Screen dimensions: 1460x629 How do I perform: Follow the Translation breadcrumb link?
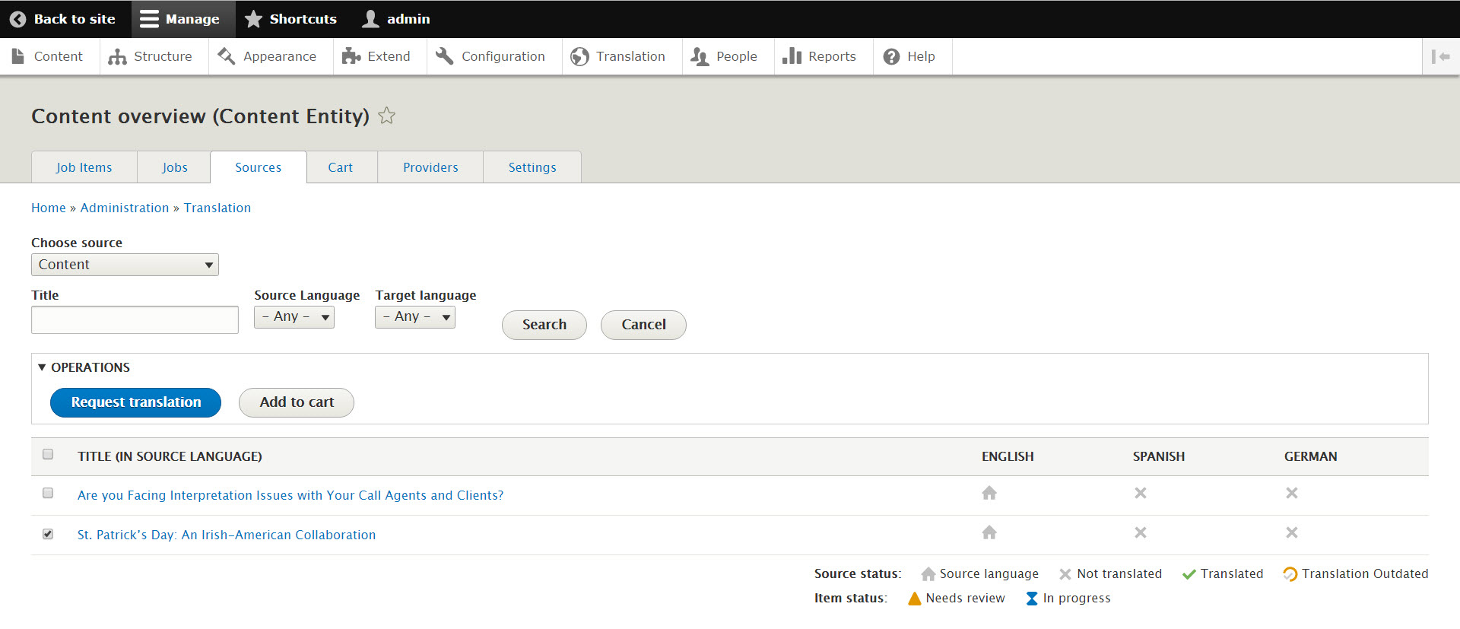(x=217, y=208)
